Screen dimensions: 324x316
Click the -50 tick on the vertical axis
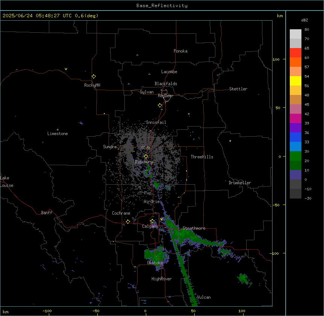(276, 205)
